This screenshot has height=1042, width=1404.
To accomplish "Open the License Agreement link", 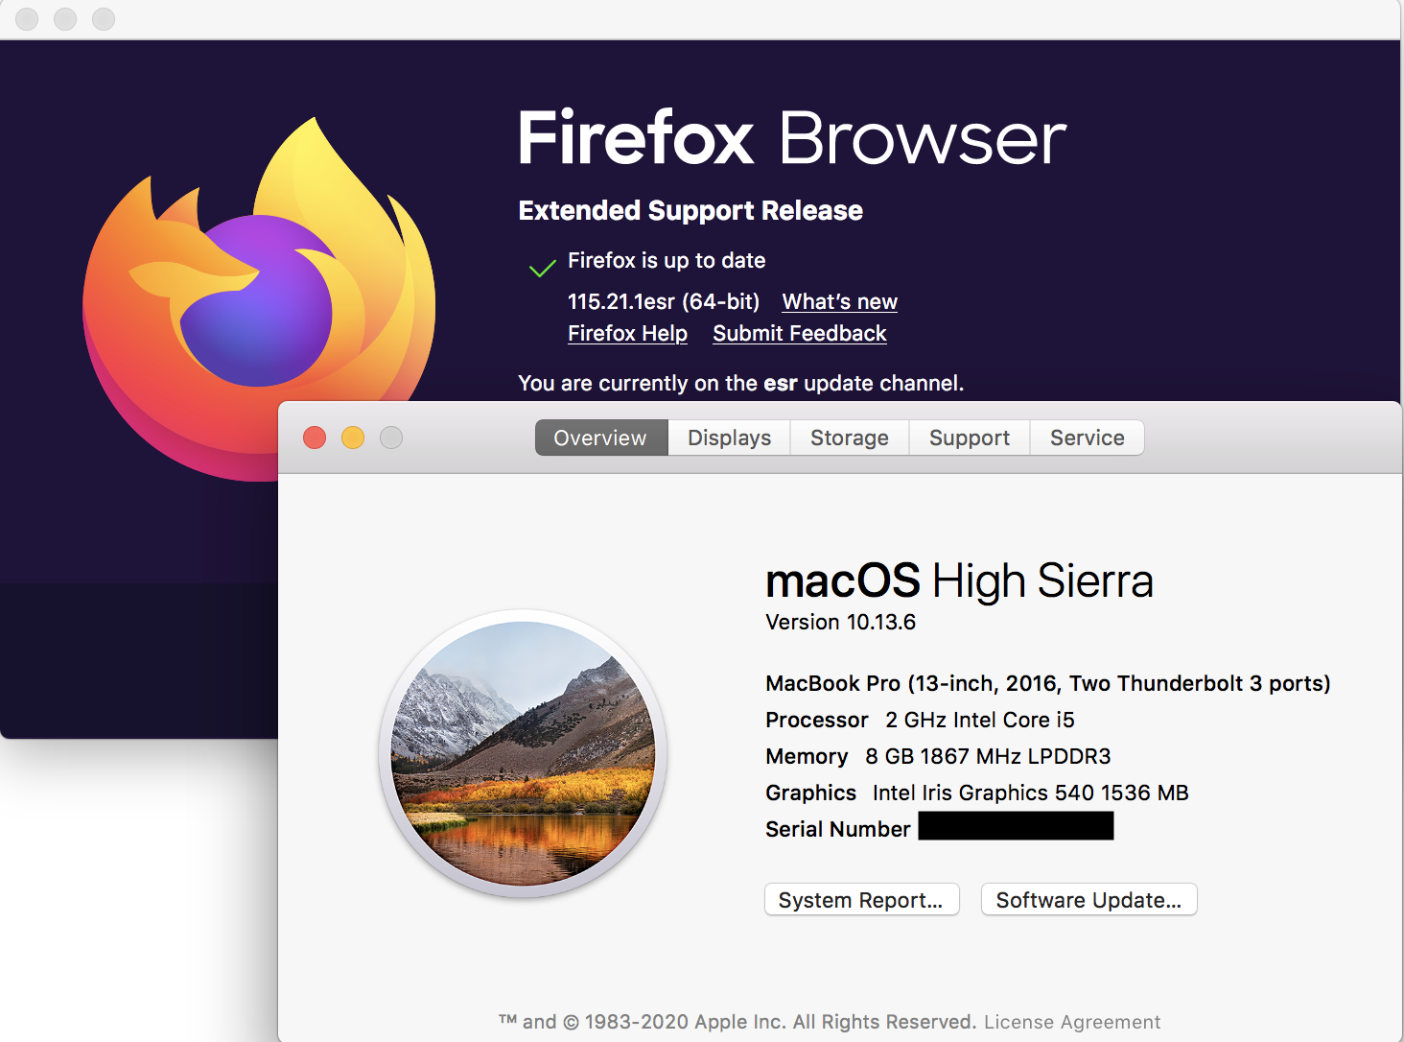I will click(1071, 1022).
